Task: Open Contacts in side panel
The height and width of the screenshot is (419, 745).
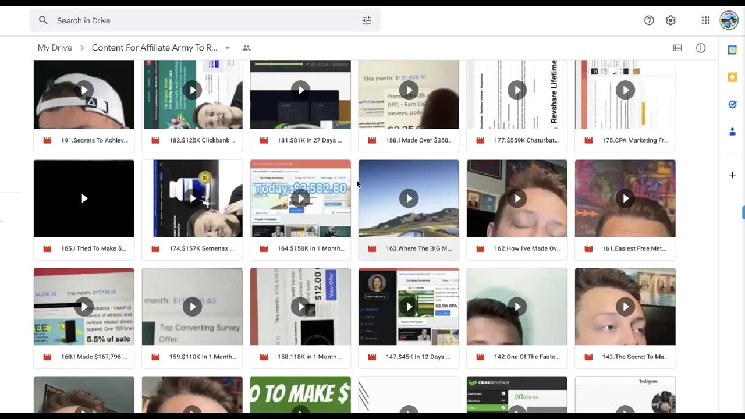Action: (x=732, y=132)
